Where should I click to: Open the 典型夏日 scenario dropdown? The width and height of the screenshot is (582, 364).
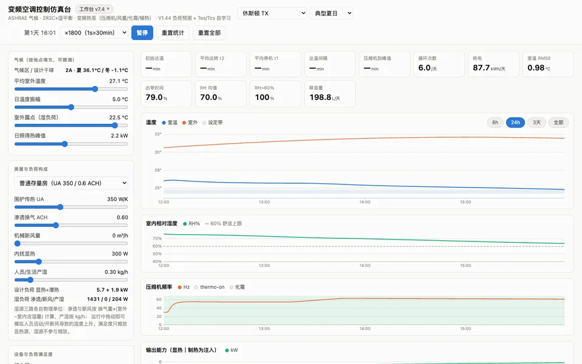331,13
